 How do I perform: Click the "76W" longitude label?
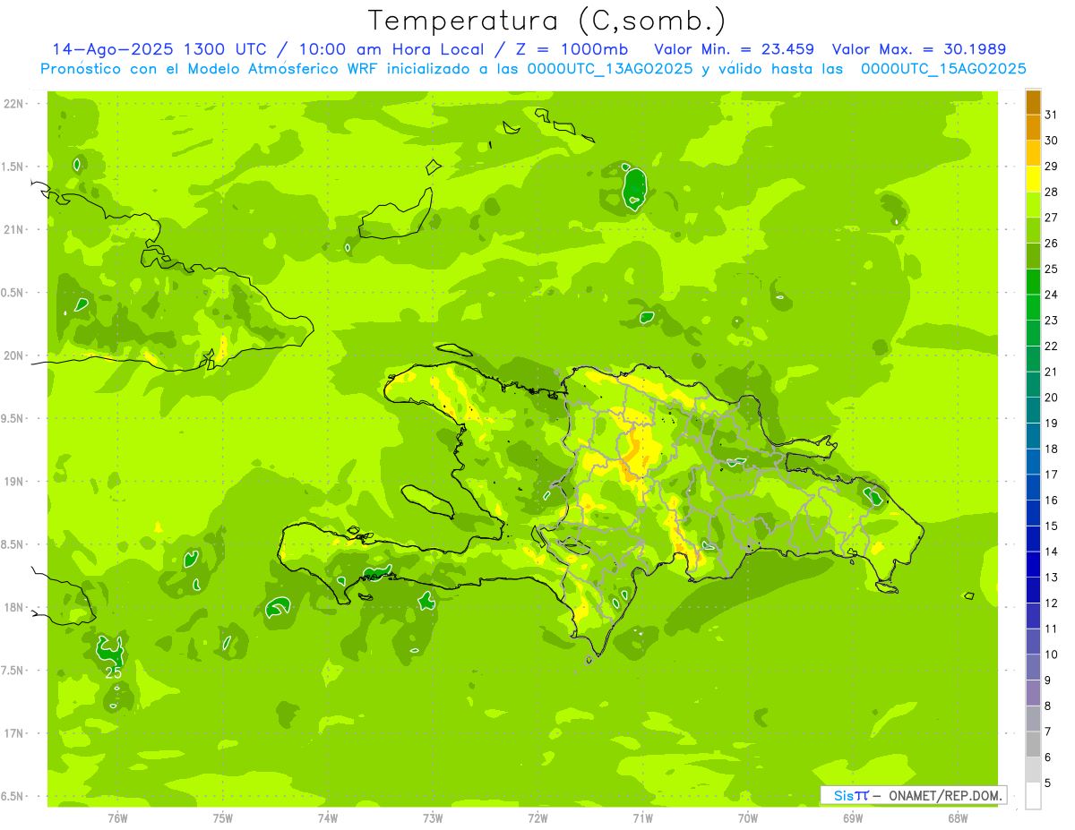[117, 817]
